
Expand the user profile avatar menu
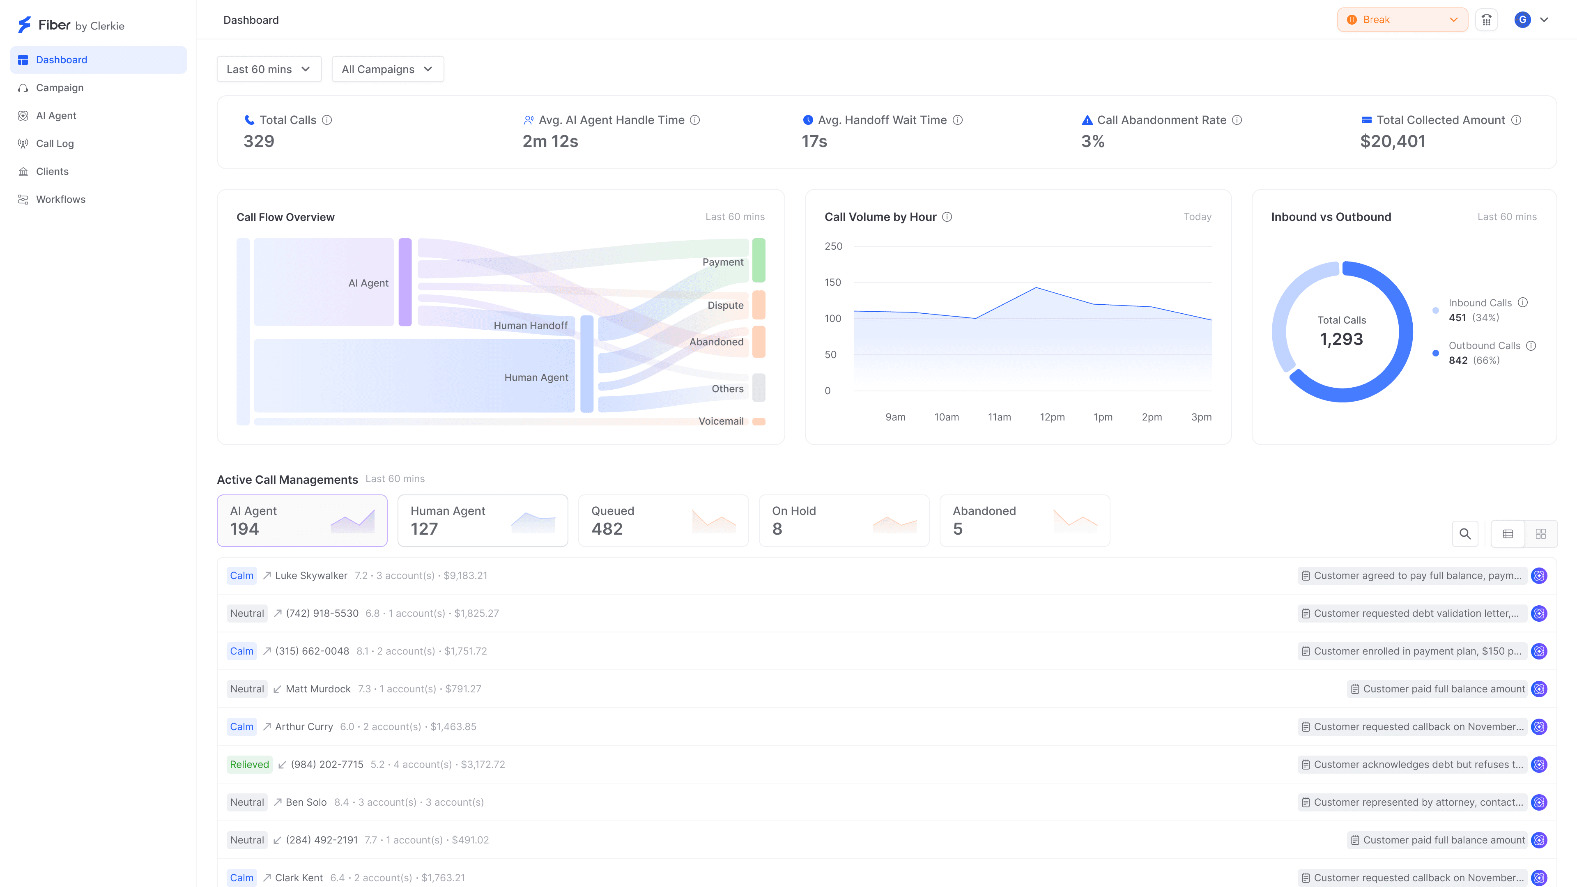coord(1531,20)
